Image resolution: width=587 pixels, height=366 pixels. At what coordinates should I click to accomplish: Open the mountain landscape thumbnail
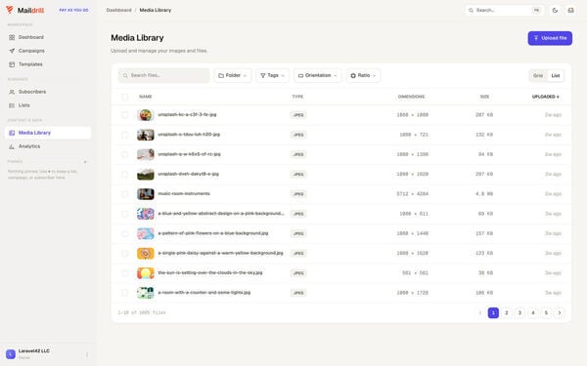click(x=146, y=175)
